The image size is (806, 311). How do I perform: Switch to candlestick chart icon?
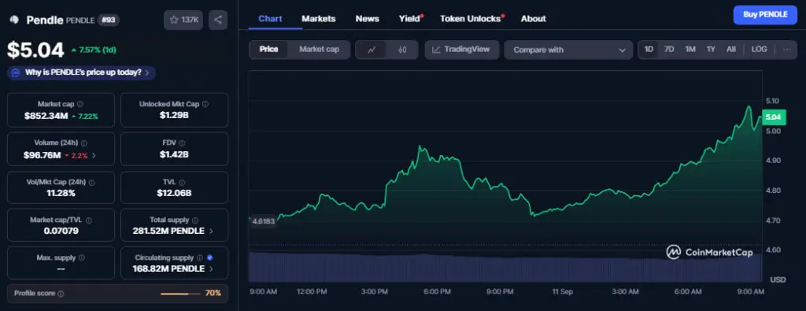[402, 50]
